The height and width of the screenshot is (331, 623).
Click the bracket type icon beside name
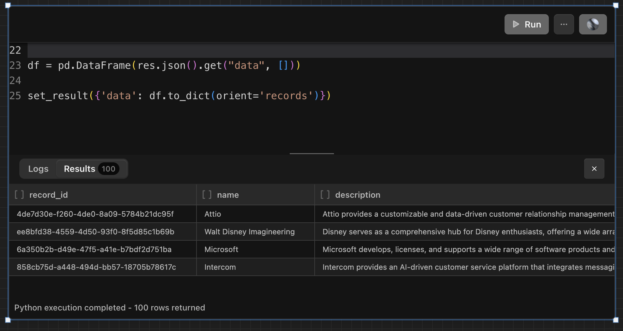pos(207,195)
